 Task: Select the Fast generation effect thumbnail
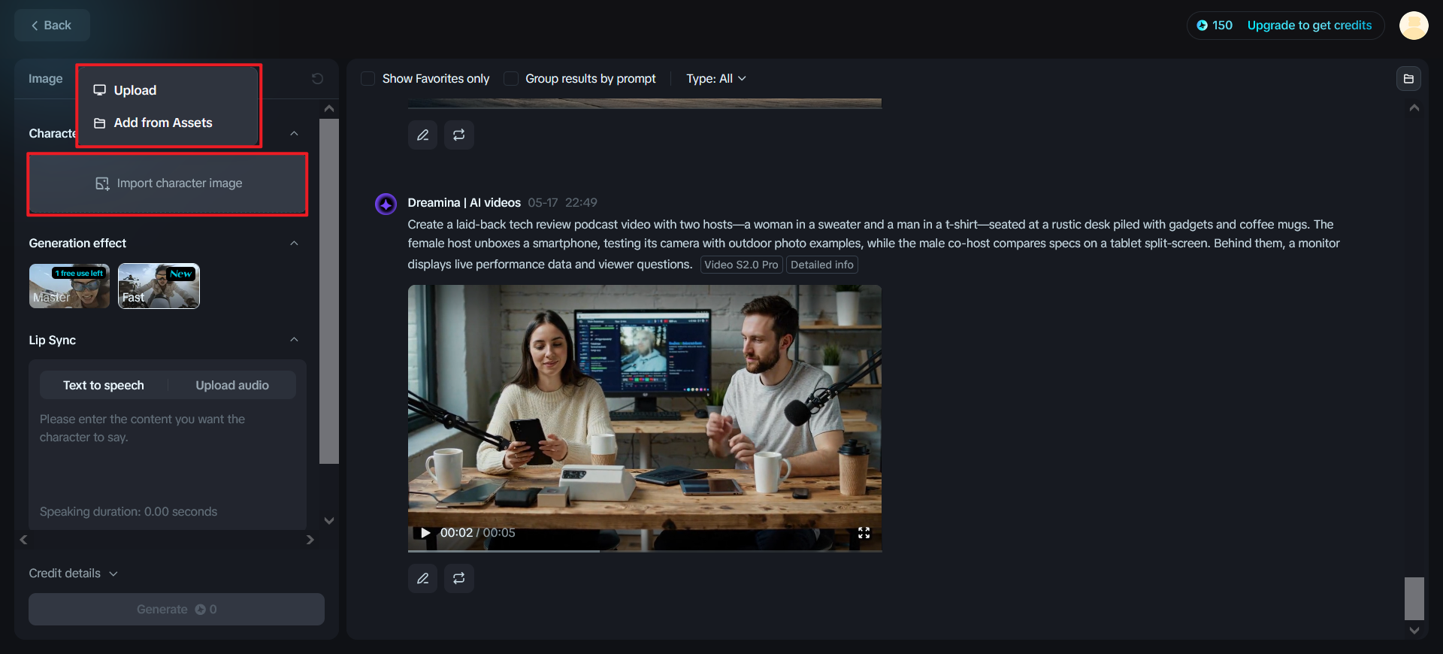(x=159, y=286)
